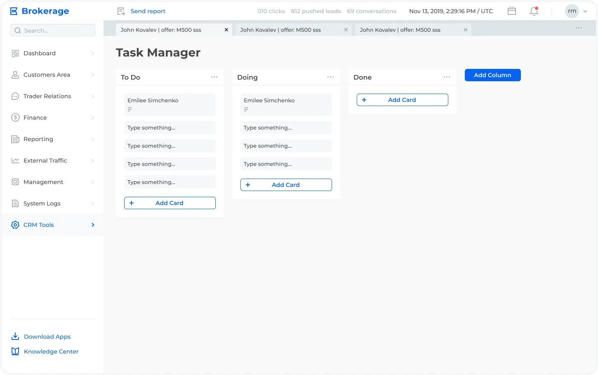The height and width of the screenshot is (375, 598).
Task: Click the Send report icon
Action: 121,11
